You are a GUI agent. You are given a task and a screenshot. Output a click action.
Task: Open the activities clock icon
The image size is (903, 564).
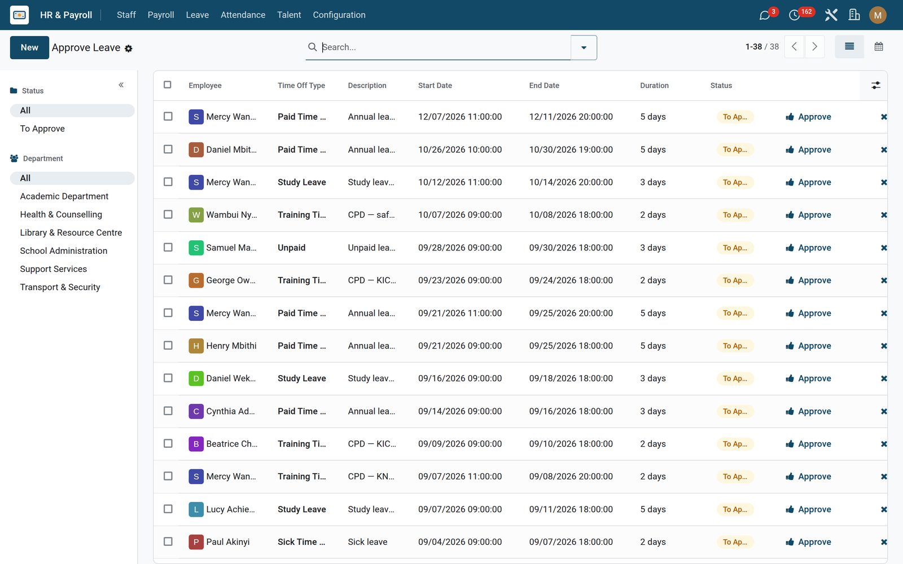(795, 15)
